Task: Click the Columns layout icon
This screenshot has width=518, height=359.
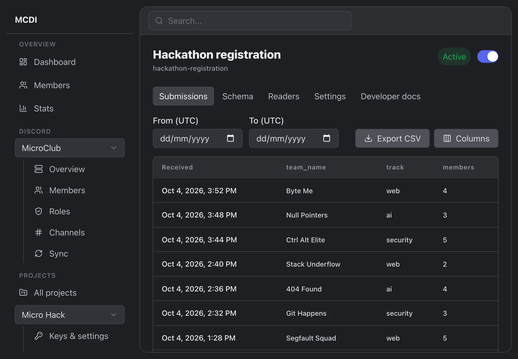Action: (x=447, y=138)
